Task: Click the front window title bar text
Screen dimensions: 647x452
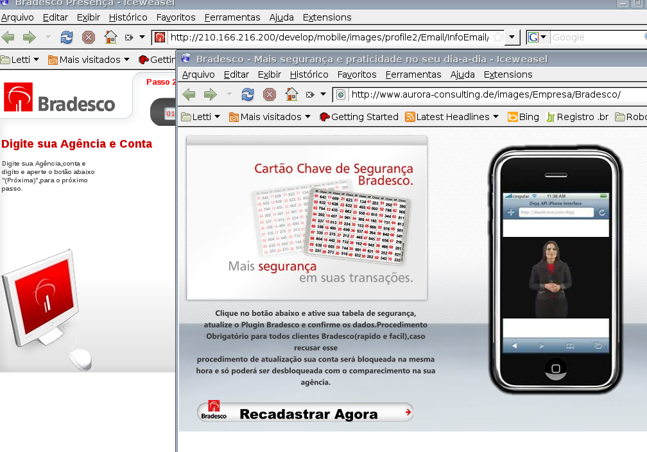Action: click(372, 59)
